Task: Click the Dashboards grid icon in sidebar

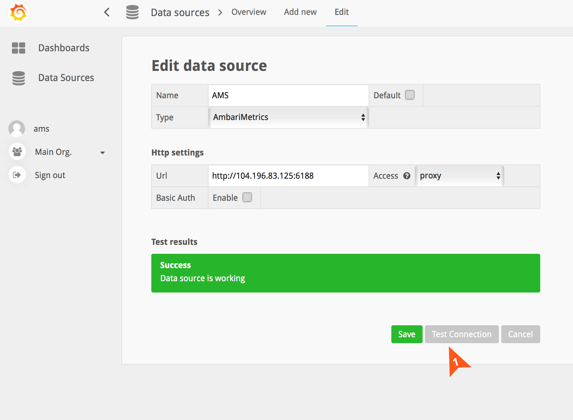Action: [x=18, y=48]
